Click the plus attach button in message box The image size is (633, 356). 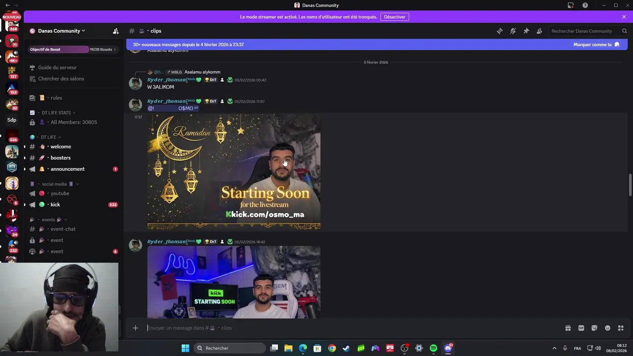point(136,328)
